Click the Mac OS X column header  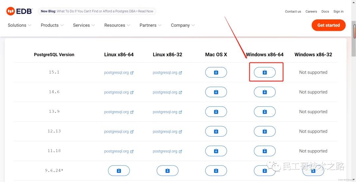[x=216, y=55]
